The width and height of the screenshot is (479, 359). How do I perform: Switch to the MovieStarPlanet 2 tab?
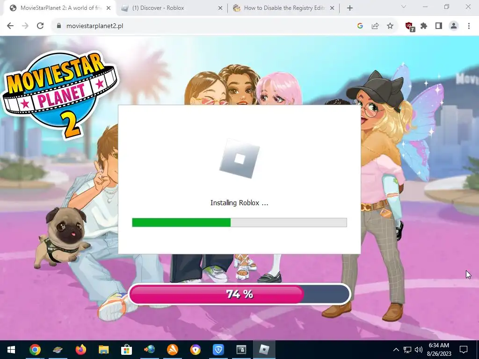pos(59,8)
